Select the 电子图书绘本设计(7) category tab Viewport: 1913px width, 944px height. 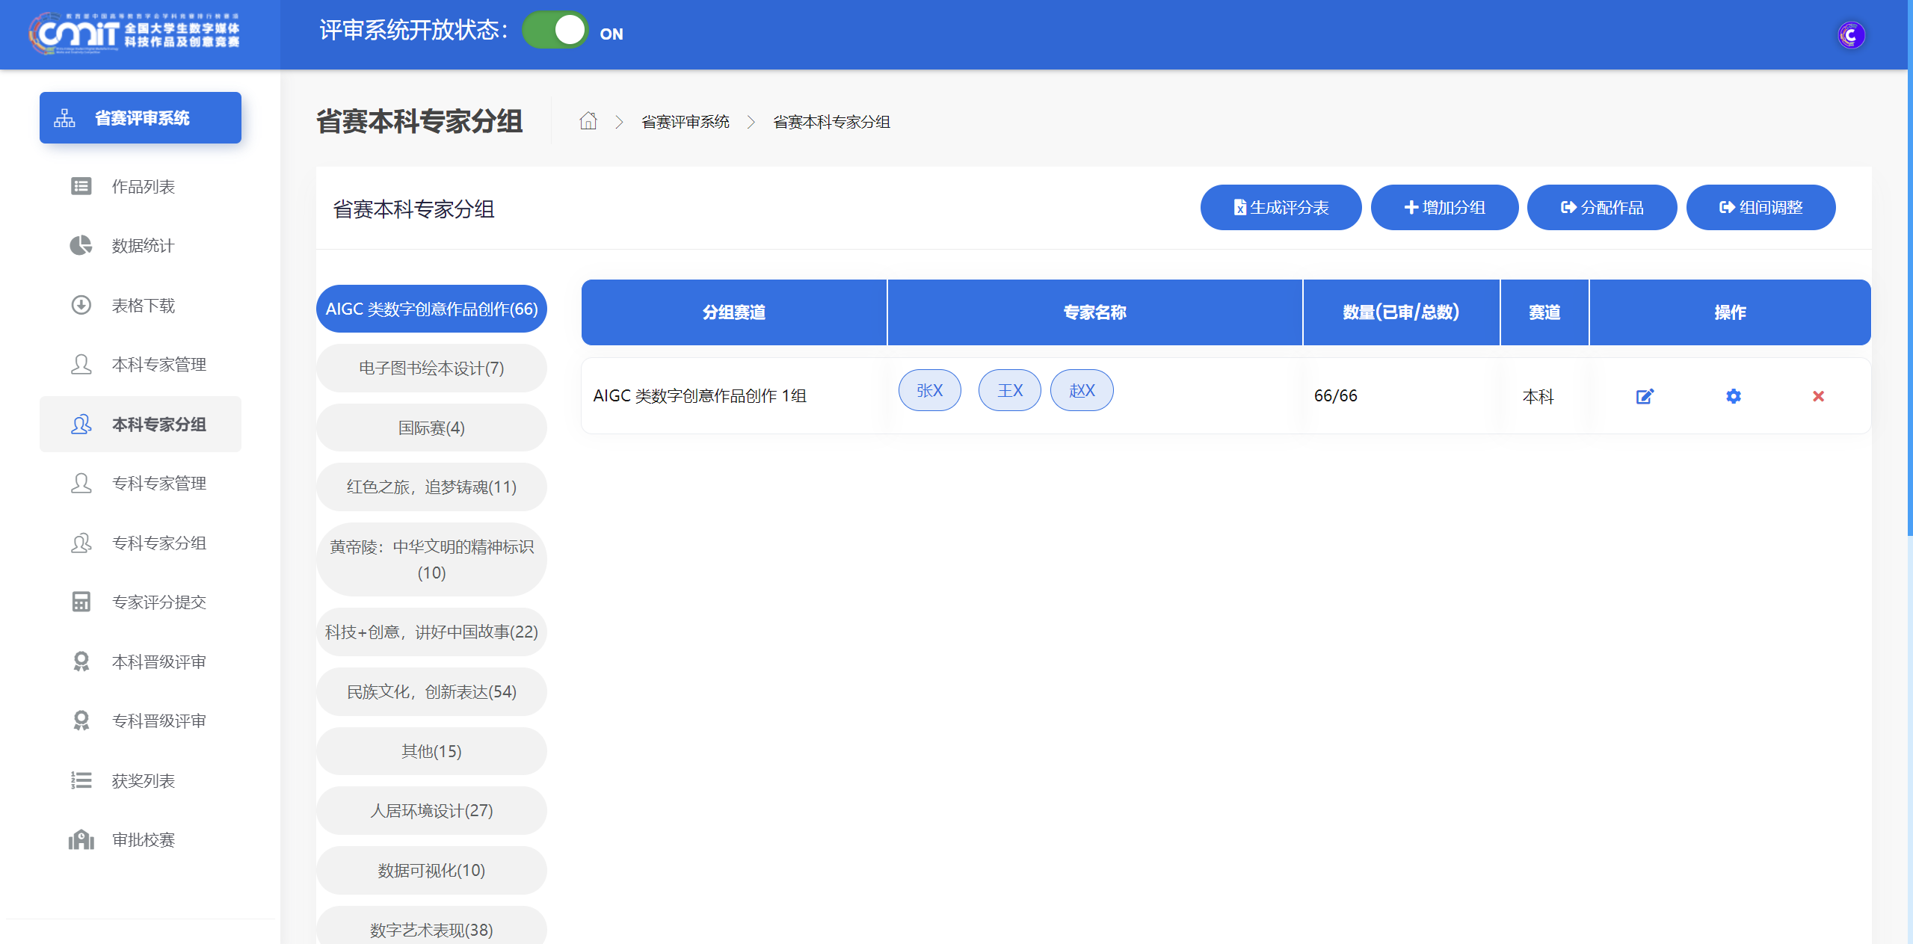(431, 368)
